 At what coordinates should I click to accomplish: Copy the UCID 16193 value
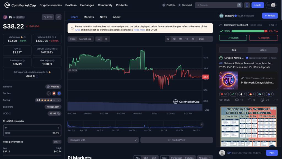[58, 114]
